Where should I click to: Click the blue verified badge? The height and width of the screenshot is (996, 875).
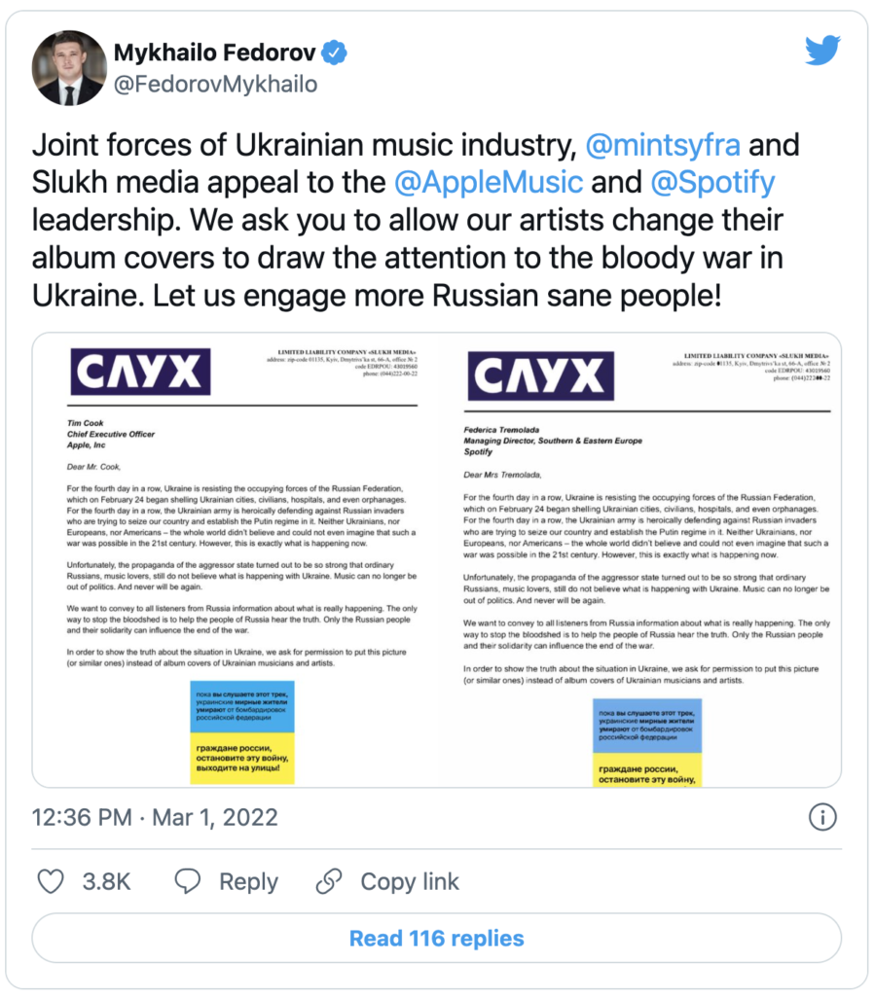[336, 53]
